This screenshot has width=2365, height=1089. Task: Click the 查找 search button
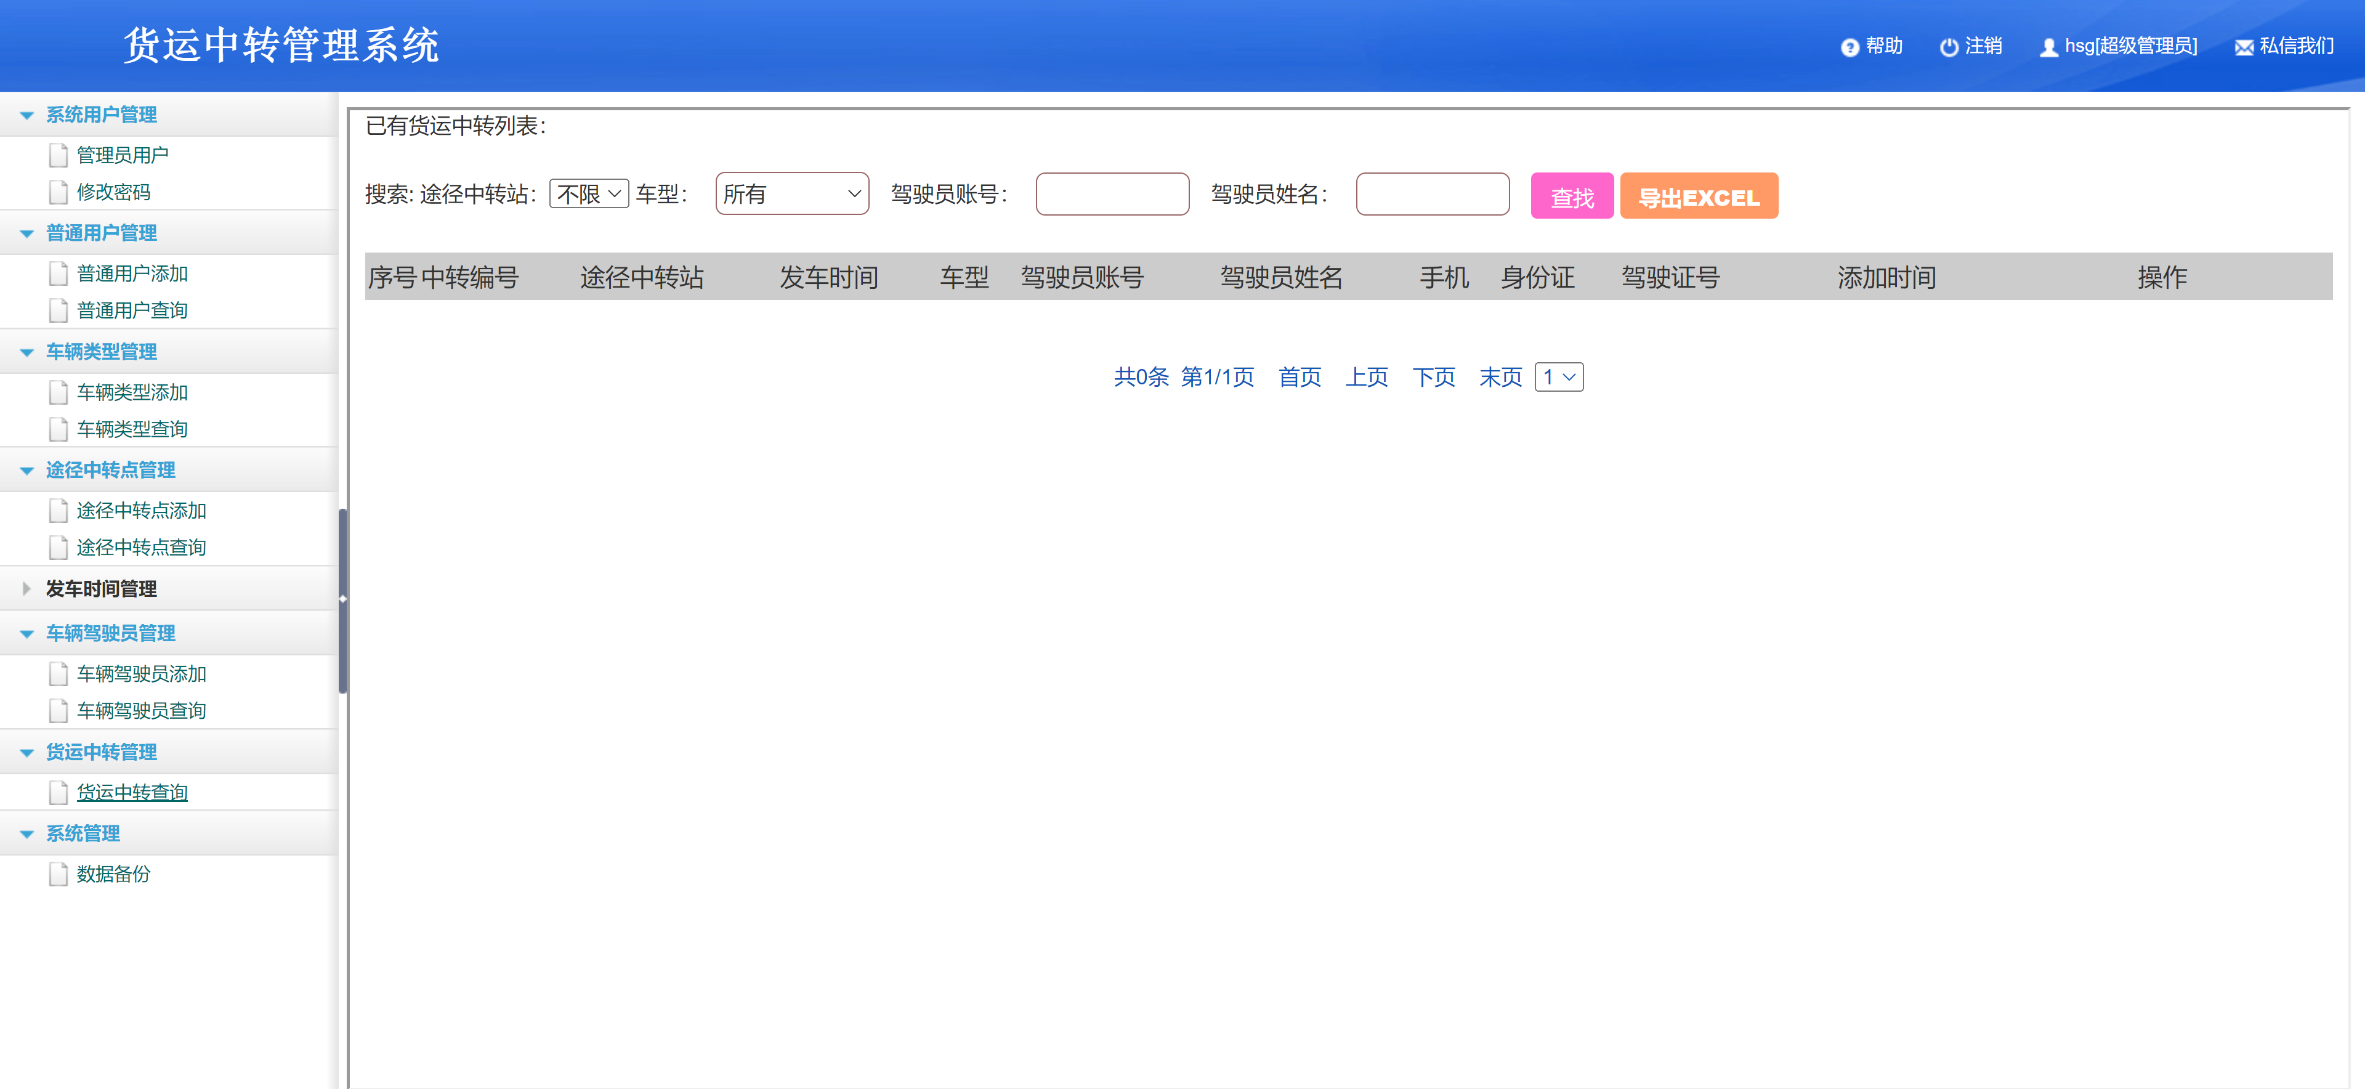point(1572,196)
